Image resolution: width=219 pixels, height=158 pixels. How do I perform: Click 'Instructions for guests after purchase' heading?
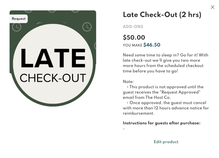(162, 123)
